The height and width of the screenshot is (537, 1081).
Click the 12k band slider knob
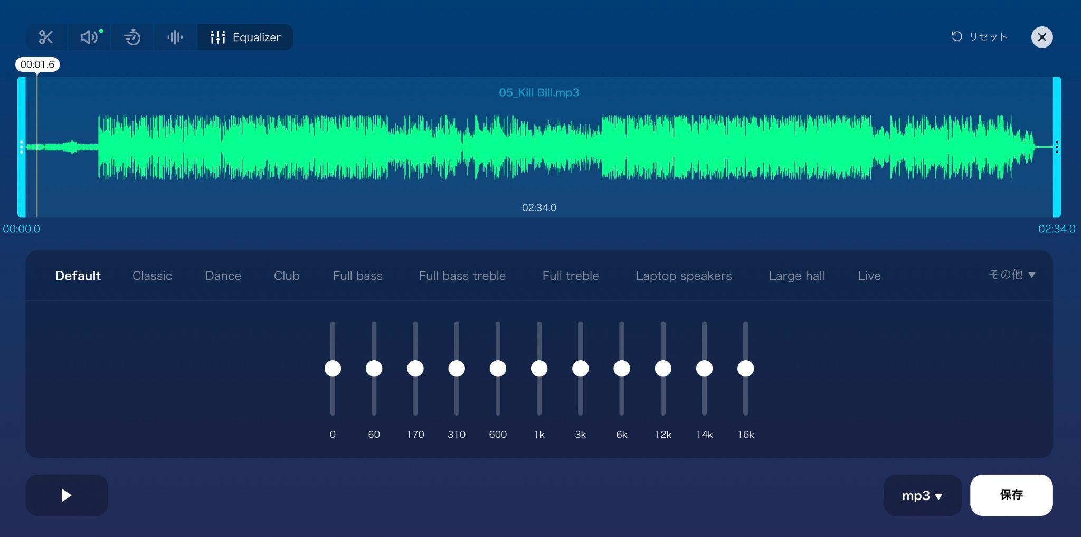click(x=663, y=368)
